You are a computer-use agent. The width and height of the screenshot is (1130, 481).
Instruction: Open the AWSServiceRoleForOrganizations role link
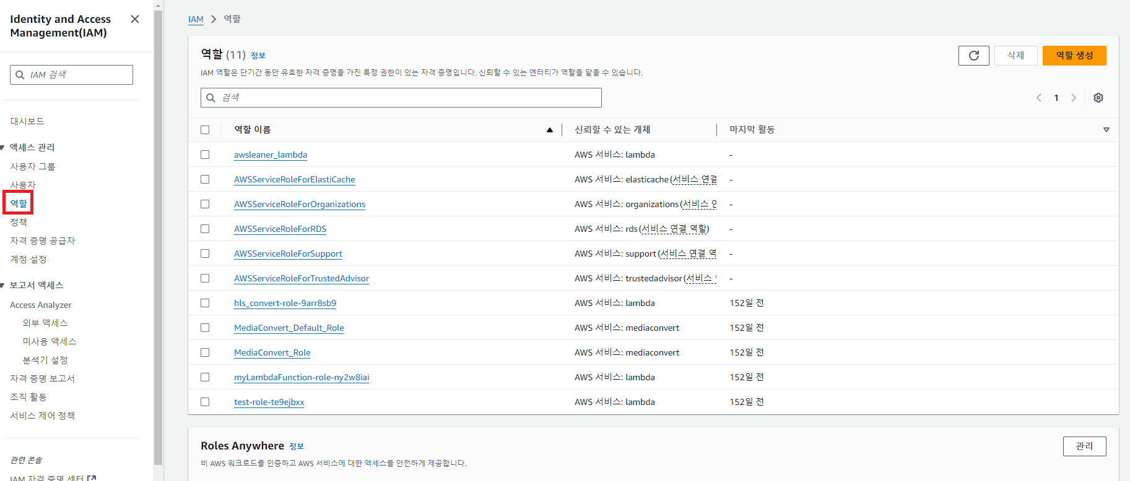(300, 204)
